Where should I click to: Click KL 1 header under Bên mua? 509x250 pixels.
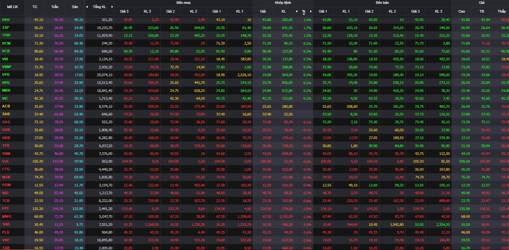240,11
